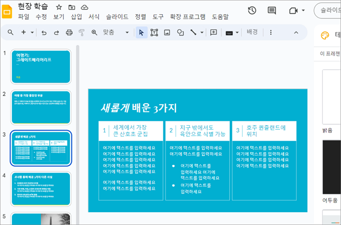
Task: Start a video call with camera icon
Action: click(x=293, y=10)
